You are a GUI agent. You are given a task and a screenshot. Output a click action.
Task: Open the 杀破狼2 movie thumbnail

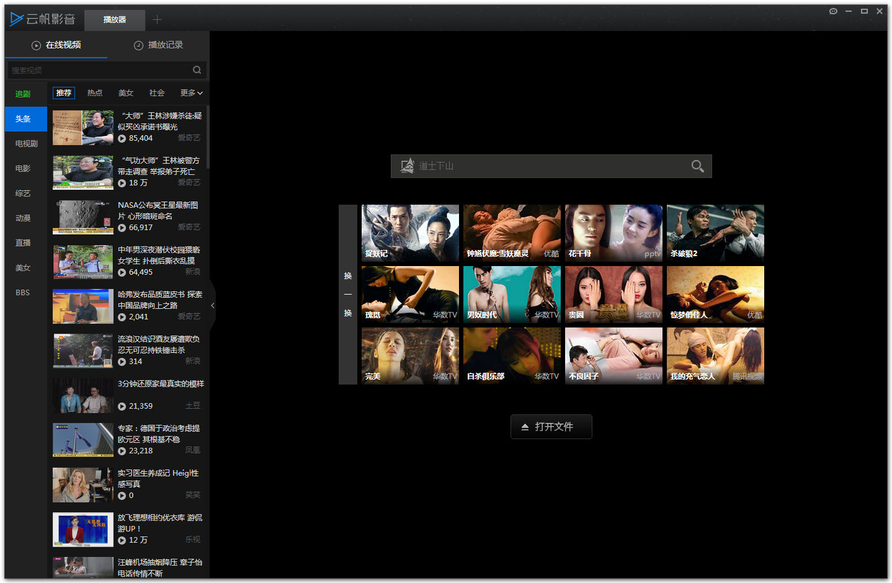716,233
